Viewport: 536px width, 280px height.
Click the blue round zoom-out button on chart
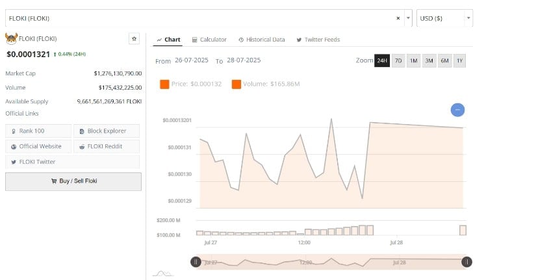click(457, 110)
